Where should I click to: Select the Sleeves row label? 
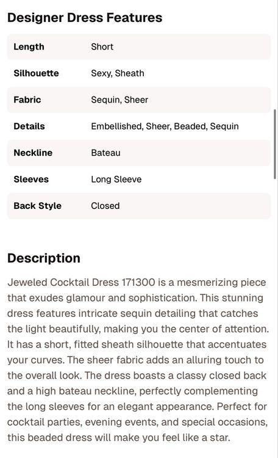pos(31,180)
